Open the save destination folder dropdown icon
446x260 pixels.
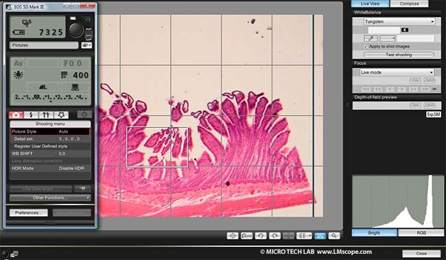[x=86, y=45]
